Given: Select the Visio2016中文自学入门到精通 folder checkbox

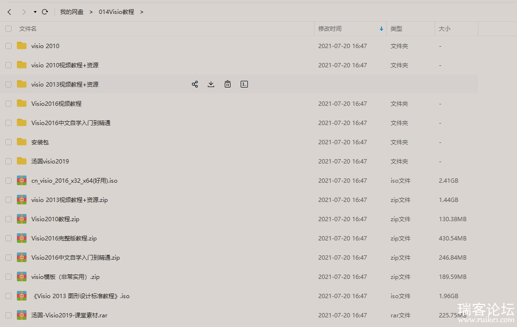Looking at the screenshot, I should click(x=9, y=123).
